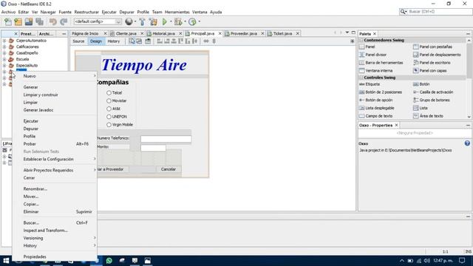
Task: Open the Herramientas menu
Action: tap(177, 12)
